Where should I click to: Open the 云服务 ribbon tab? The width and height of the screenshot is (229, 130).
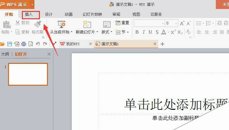tap(156, 14)
